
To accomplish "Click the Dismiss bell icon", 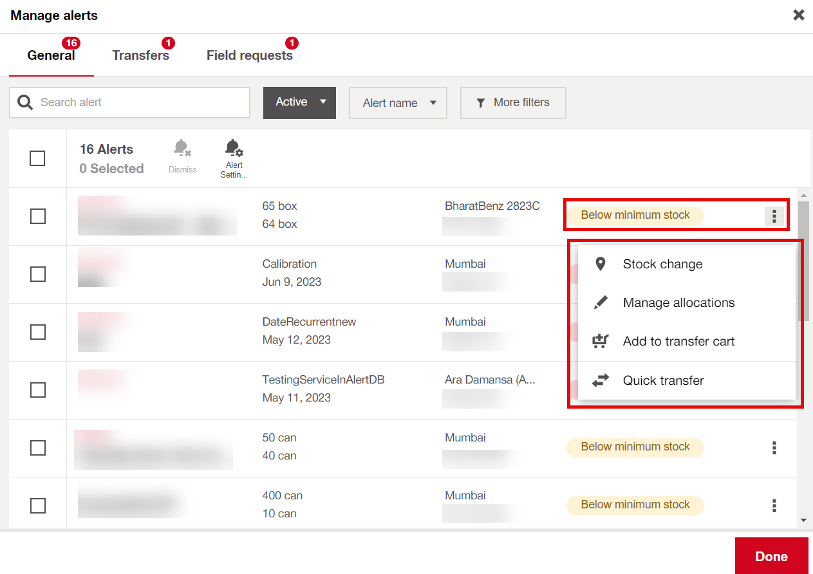I will pyautogui.click(x=182, y=149).
